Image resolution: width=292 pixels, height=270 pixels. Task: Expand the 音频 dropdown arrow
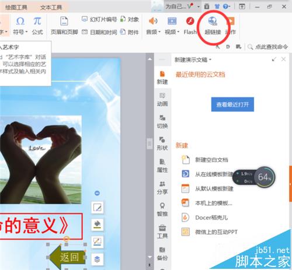159,32
